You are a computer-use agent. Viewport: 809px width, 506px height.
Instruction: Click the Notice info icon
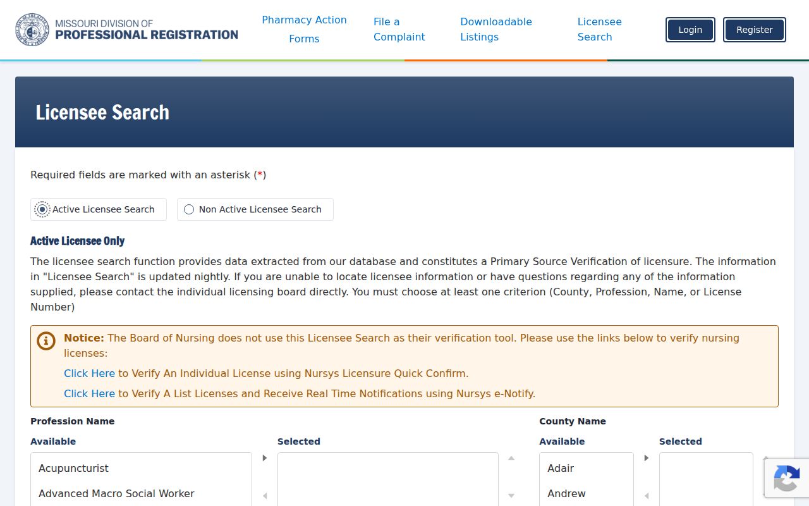(x=46, y=341)
